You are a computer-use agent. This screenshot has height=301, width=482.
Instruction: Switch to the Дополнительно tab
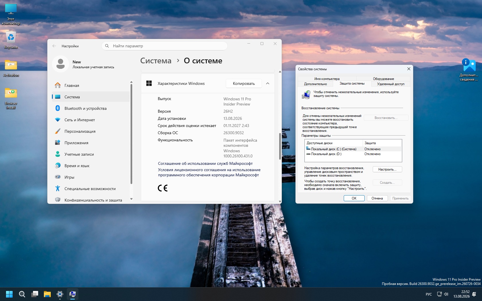click(x=316, y=84)
